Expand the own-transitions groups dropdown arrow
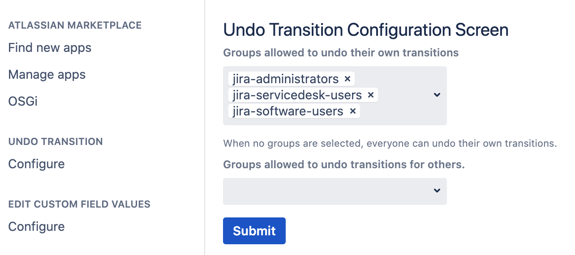 437,95
